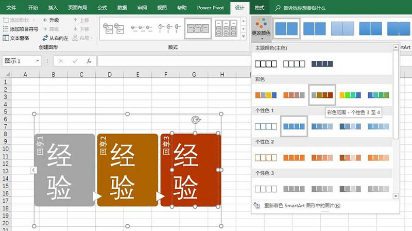The image size is (412, 231).
Task: Switch to the 格式 tab
Action: click(260, 8)
